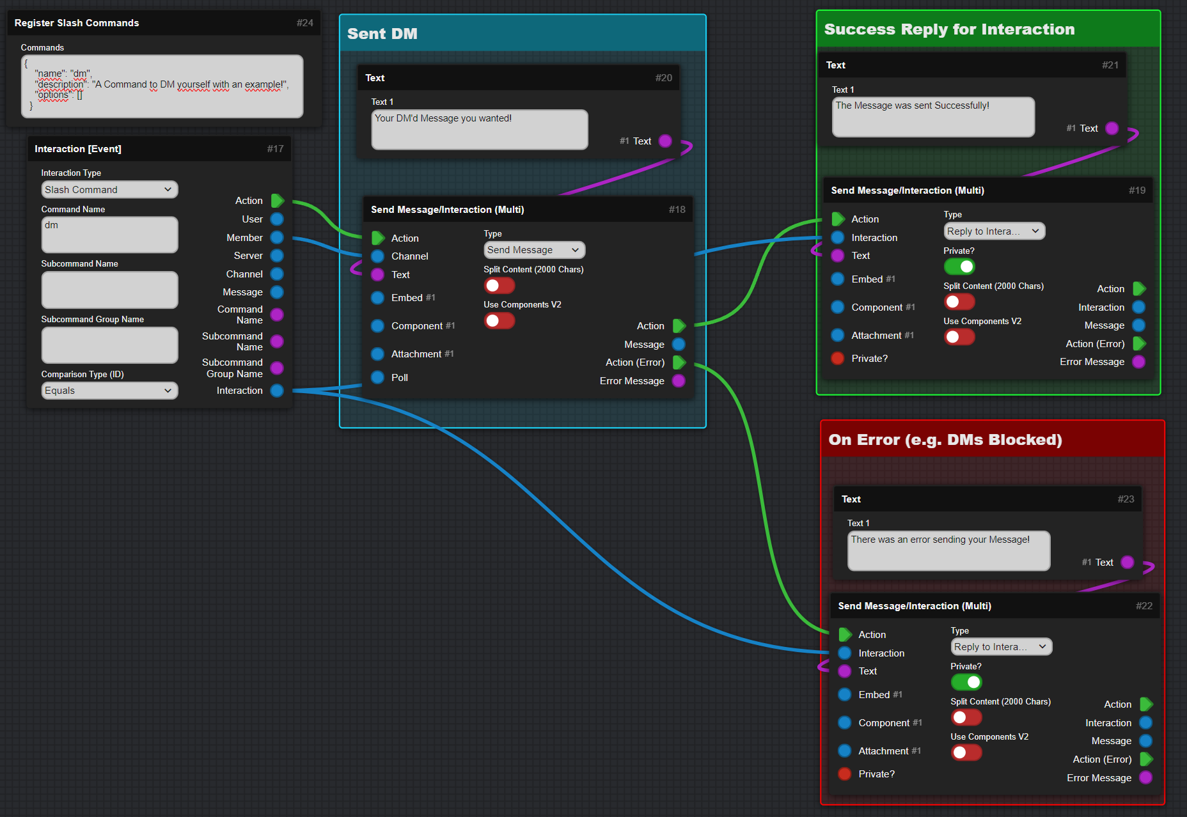Open the Type dropdown on node #22
The image size is (1187, 817).
click(x=1001, y=647)
